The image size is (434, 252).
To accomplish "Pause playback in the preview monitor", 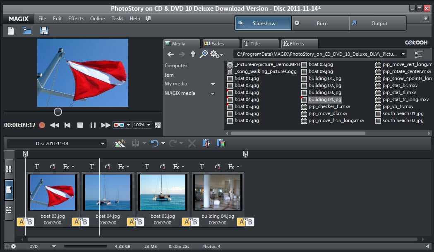I will click(93, 125).
